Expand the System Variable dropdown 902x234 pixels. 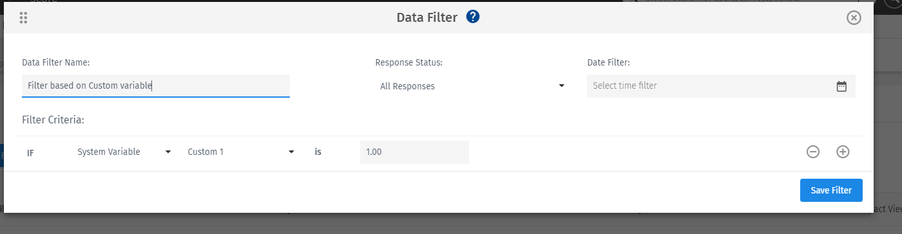pos(124,152)
